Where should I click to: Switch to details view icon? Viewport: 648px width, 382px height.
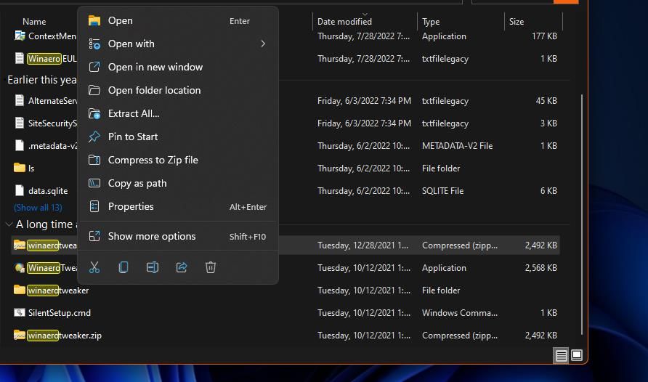pos(561,356)
